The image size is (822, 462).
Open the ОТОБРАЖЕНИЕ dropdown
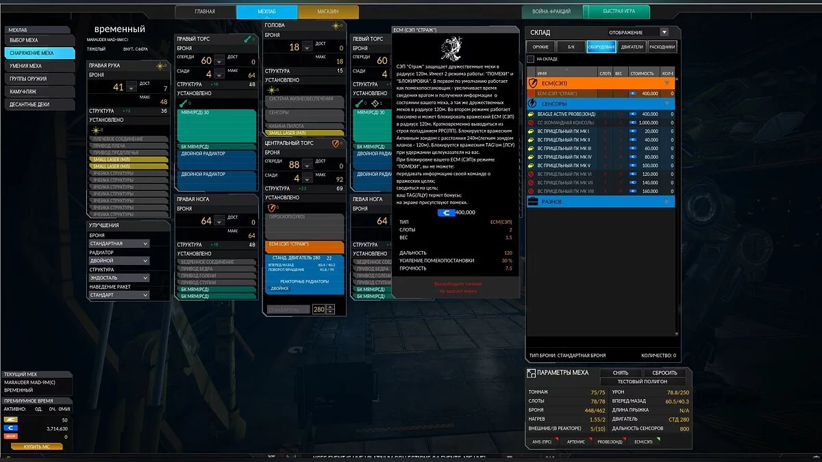coord(664,32)
